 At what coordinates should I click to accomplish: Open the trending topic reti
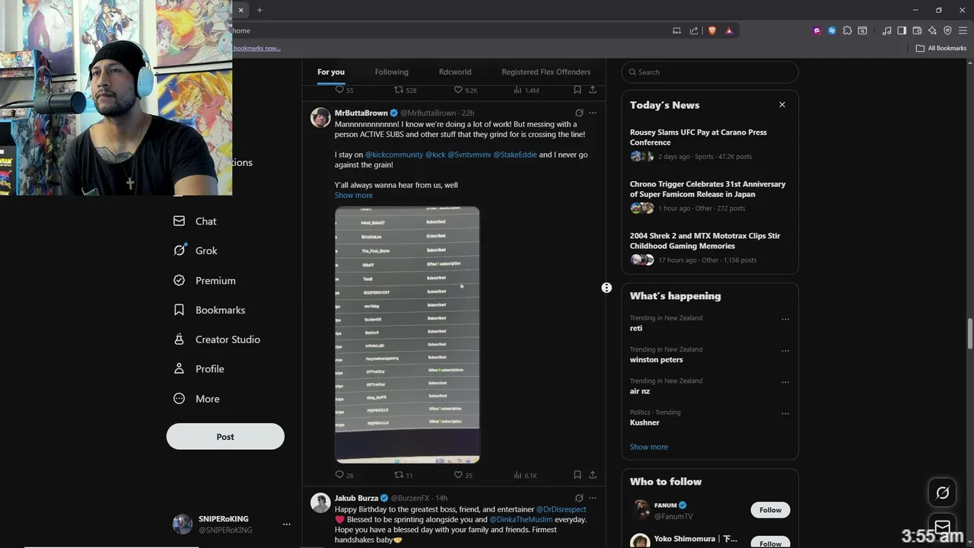click(x=636, y=328)
